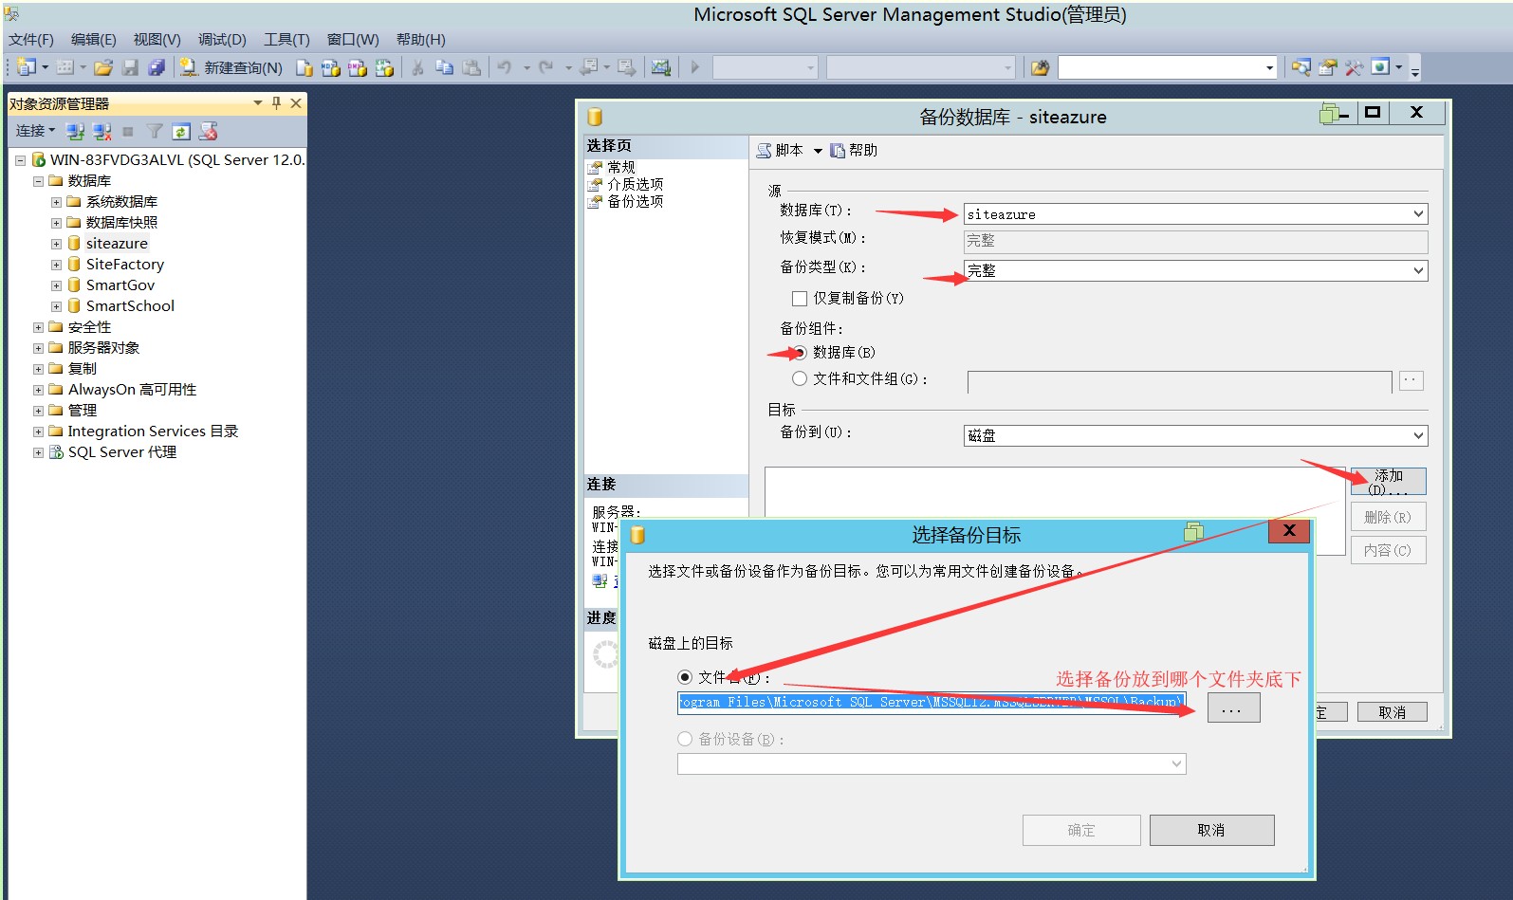1513x900 pixels.
Task: Select the 数据库(B) radio button
Action: coord(800,352)
